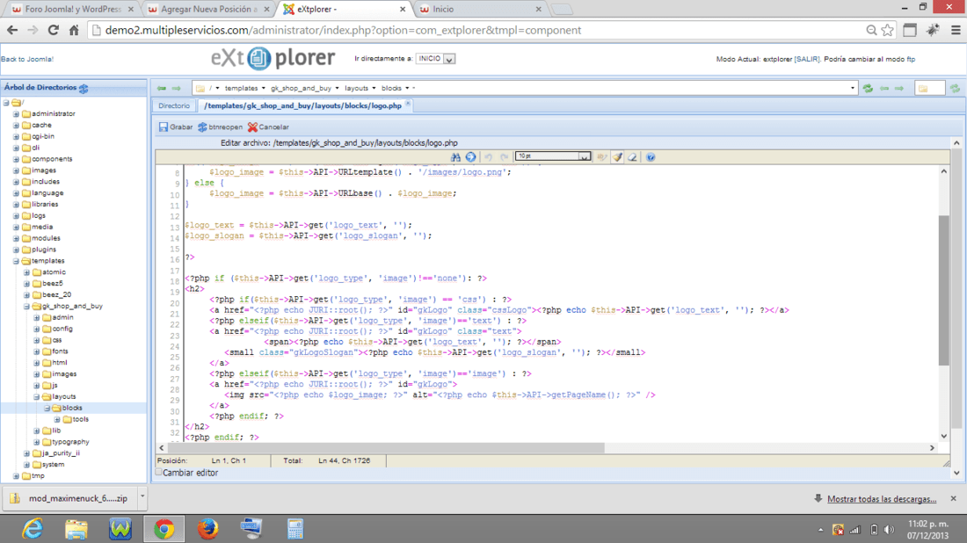Click the green forward arrow left of path bar
This screenshot has width=967, height=543.
[177, 88]
